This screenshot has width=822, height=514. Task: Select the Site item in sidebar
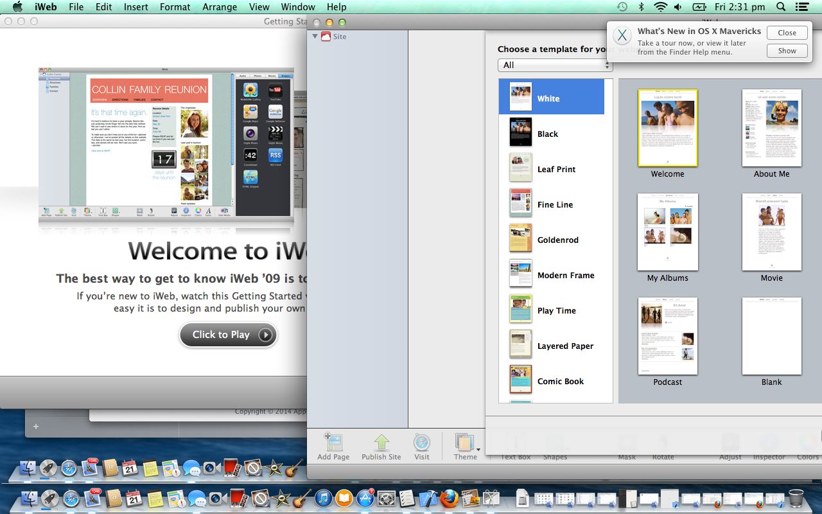point(340,37)
